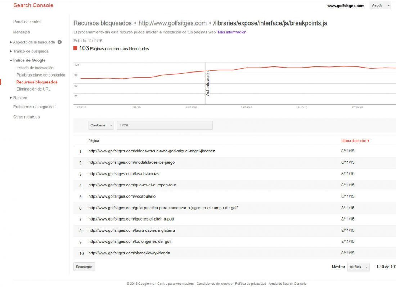Viewport: 396px width, 287px height.
Task: Click Ayuda de Search Console footer link
Action: coord(287,284)
